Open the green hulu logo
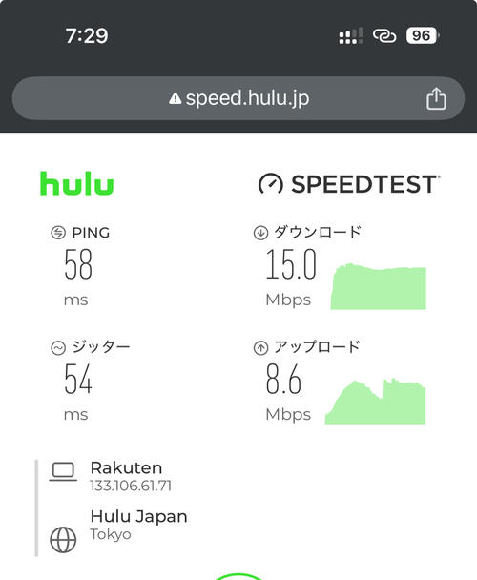477x580 pixels. (76, 183)
